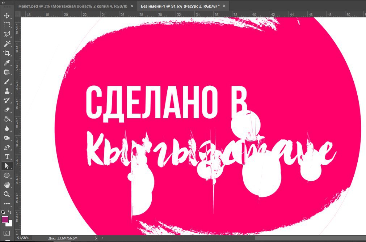Select the History Brush tool
Screen dimensions: 366x242
pos(7,101)
